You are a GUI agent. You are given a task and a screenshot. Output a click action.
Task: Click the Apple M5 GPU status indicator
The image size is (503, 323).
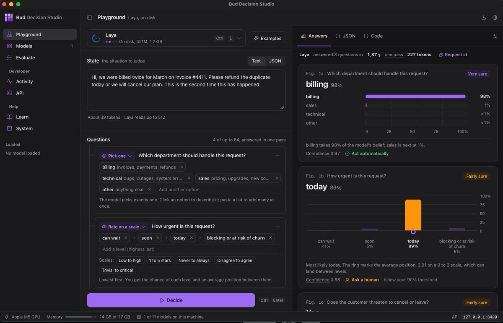[22, 317]
